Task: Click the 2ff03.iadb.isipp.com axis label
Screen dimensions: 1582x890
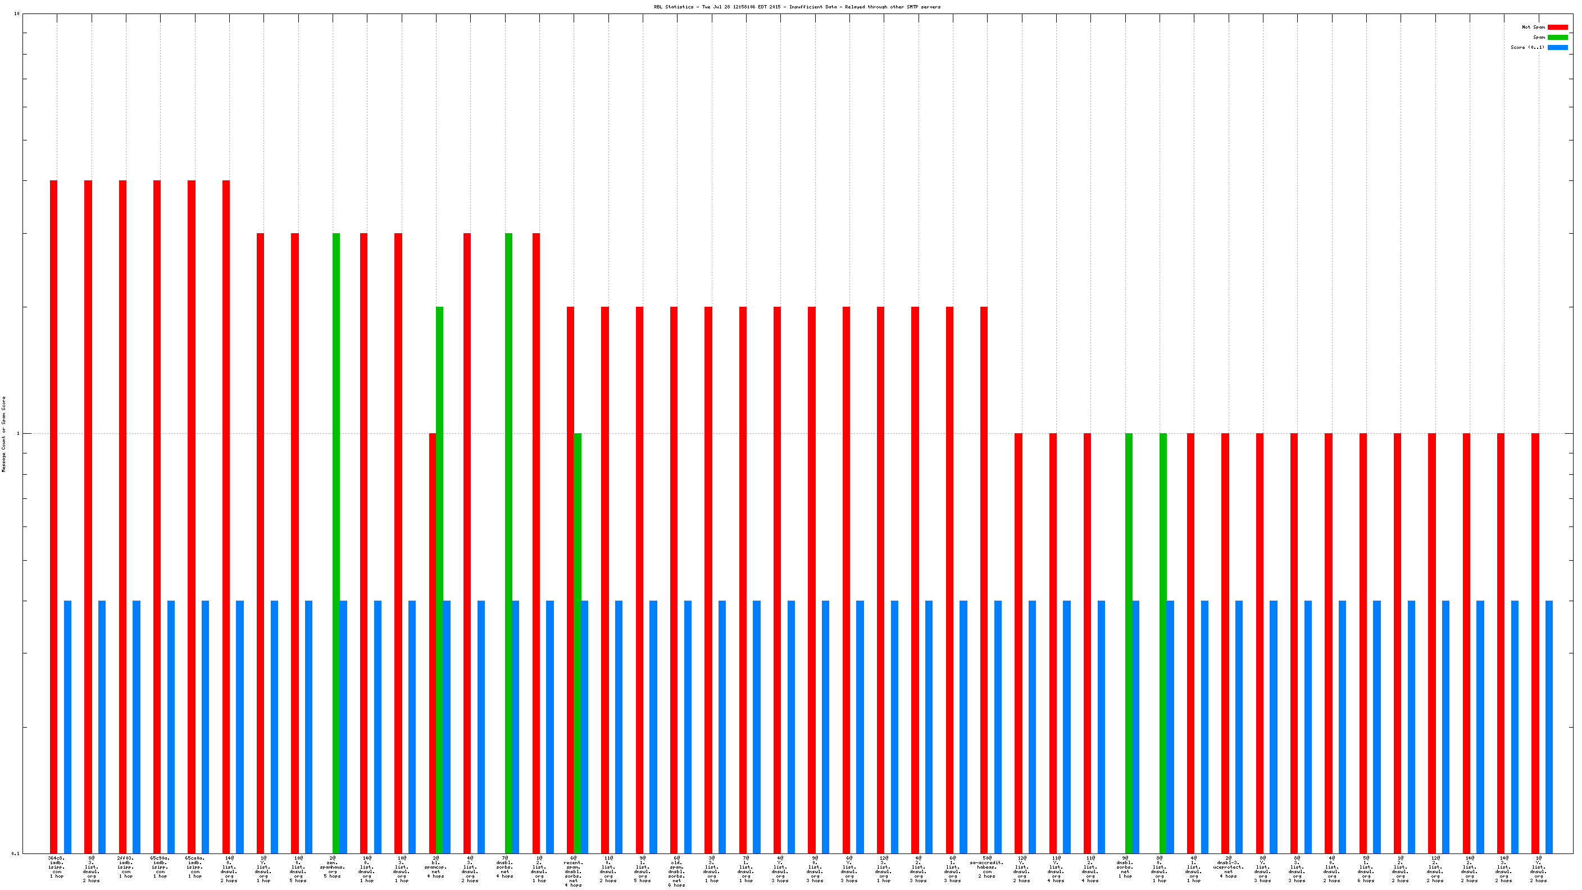Action: (x=126, y=866)
